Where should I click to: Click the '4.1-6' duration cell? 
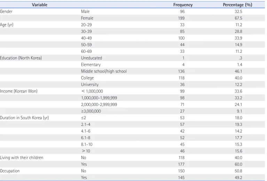pyautogui.click(x=86, y=131)
